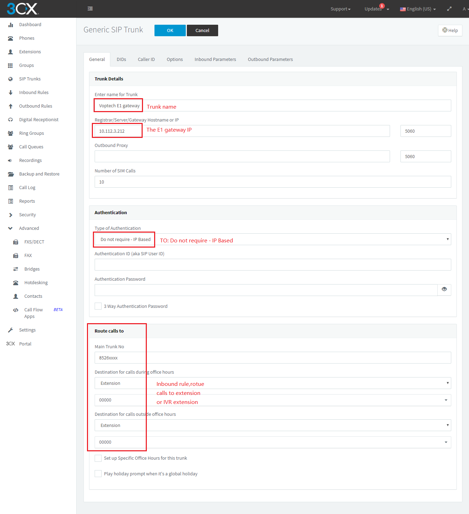
Task: Open Hotdesking under Advanced
Action: (36, 283)
